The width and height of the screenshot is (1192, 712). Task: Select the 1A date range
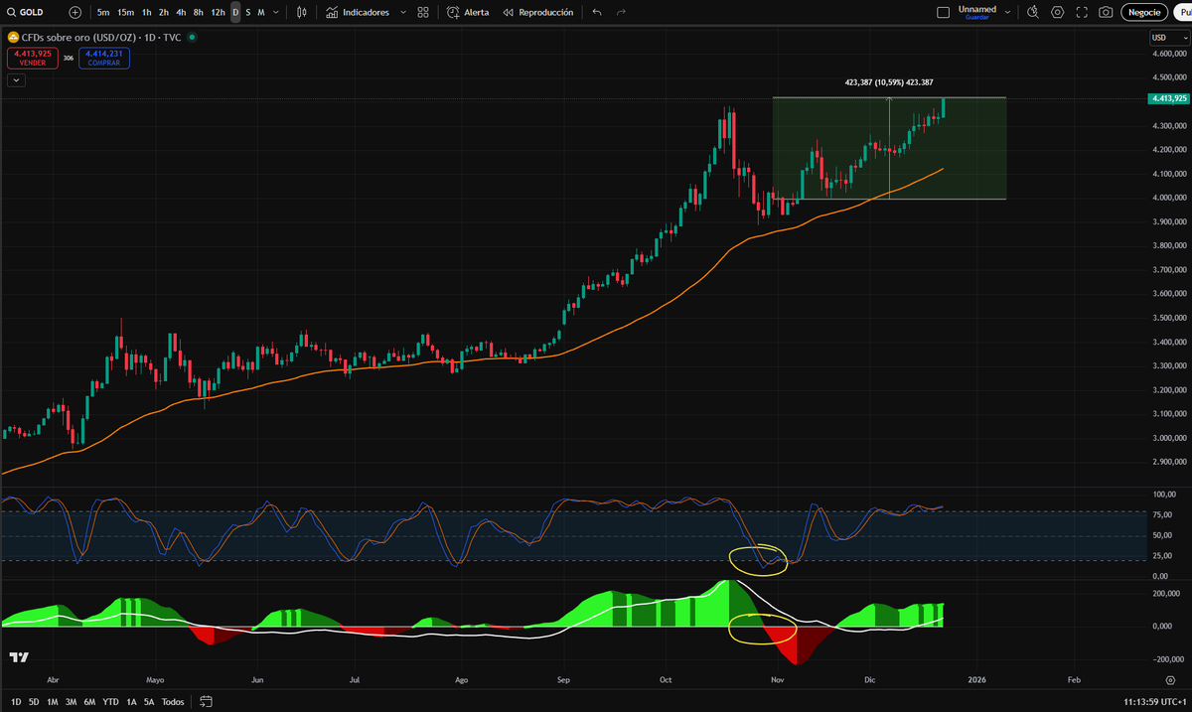[x=131, y=702]
